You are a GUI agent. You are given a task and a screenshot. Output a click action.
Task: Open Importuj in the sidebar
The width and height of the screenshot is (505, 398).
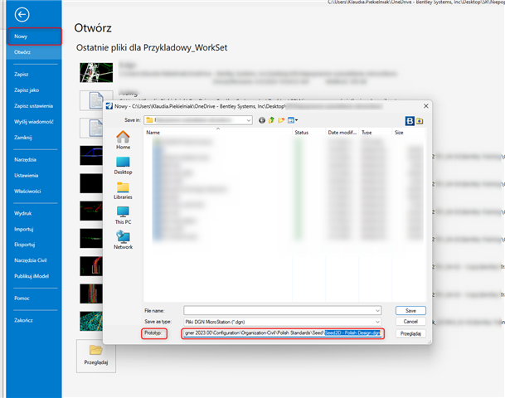pyautogui.click(x=23, y=230)
